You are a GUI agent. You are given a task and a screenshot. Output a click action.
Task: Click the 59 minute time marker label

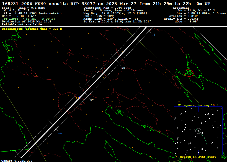click(153, 35)
